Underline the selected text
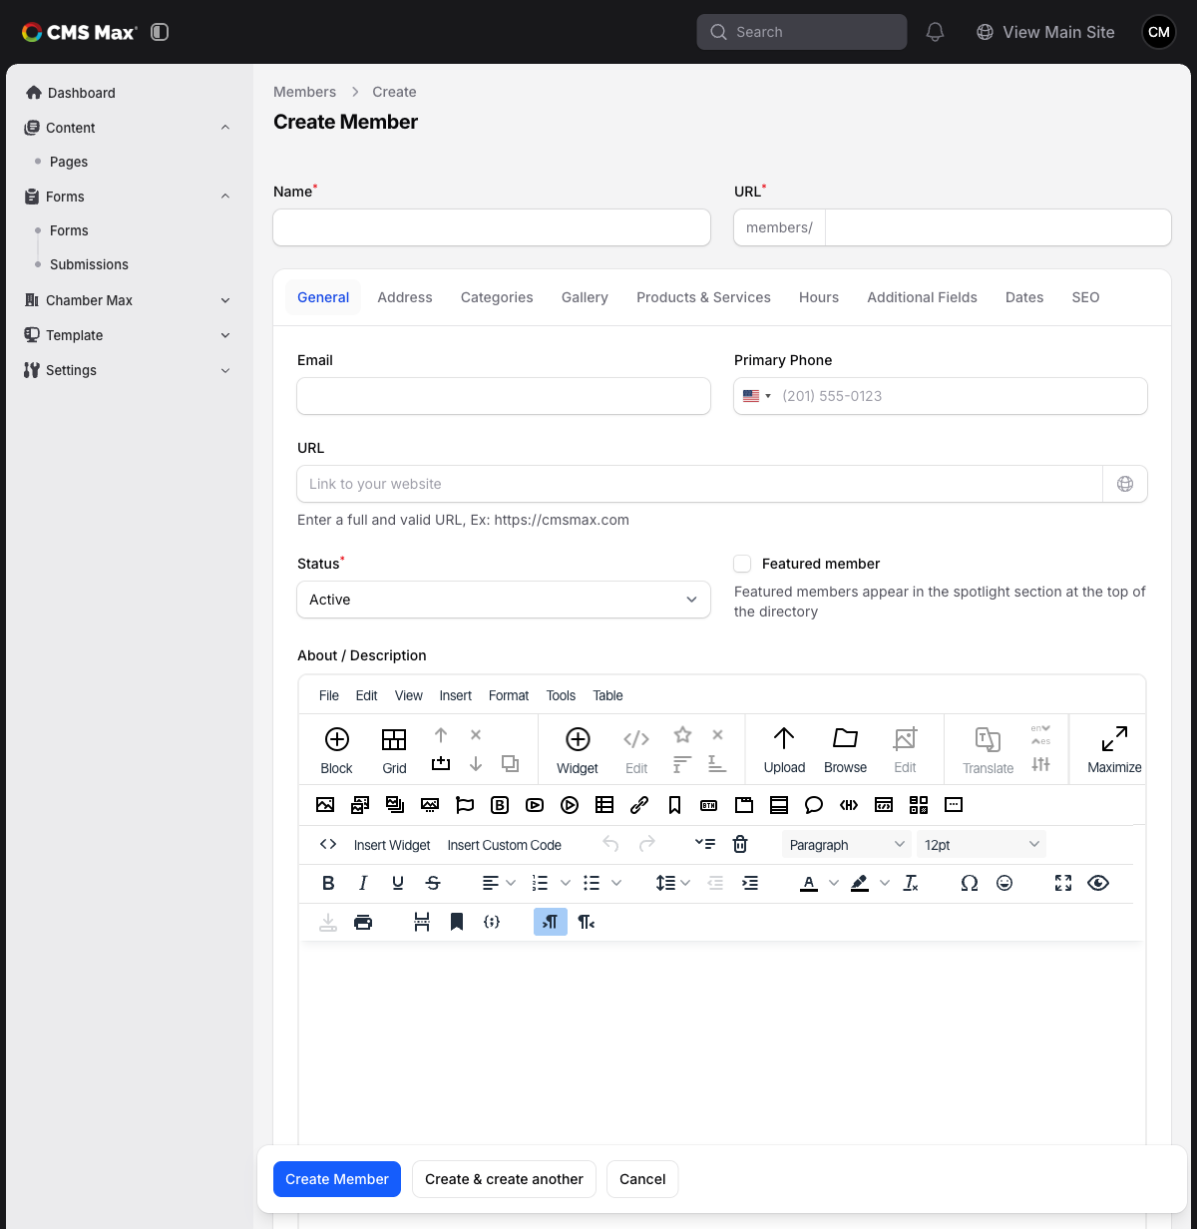Viewport: 1197px width, 1229px height. tap(398, 883)
